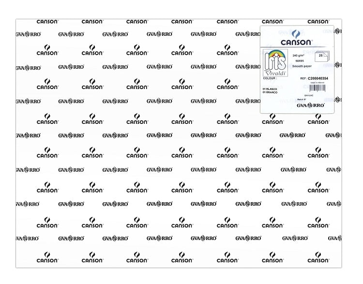Click the blue Canson flame logo on the label
Viewport: 363px width, 284px height.
(x=296, y=34)
